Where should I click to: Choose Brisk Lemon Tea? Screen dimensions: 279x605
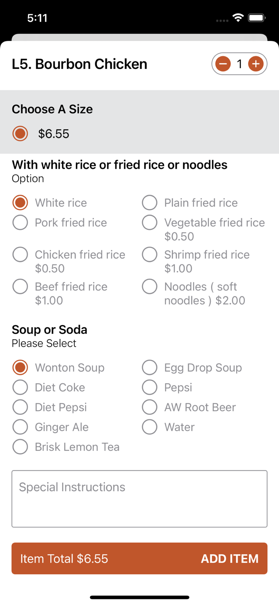[20, 446]
